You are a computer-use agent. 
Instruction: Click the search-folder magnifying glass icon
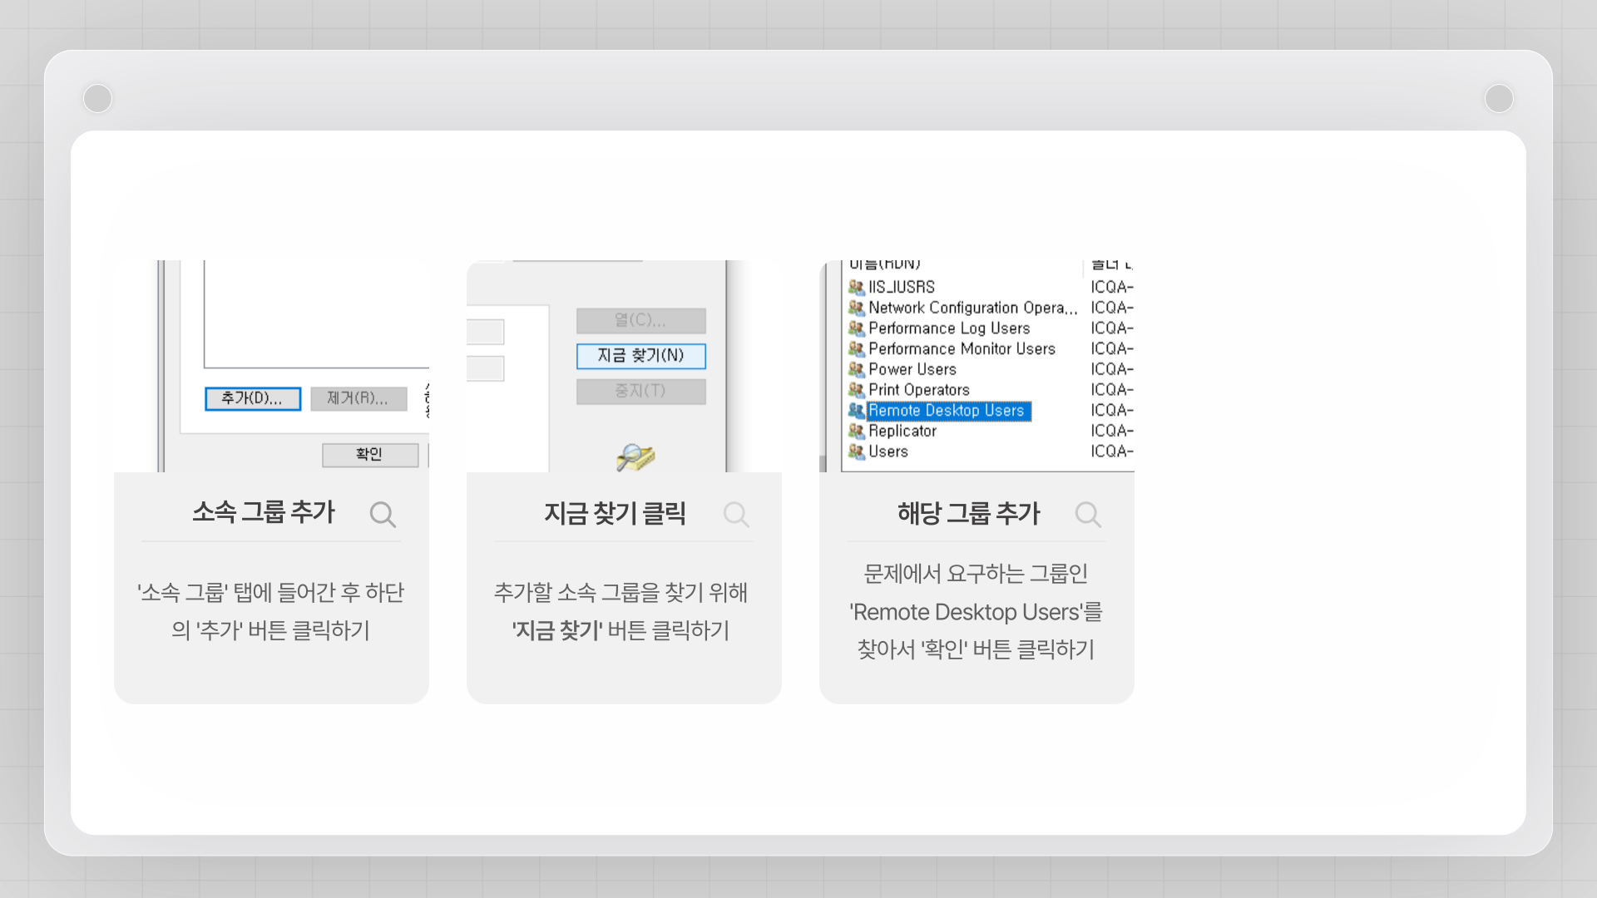pyautogui.click(x=635, y=456)
